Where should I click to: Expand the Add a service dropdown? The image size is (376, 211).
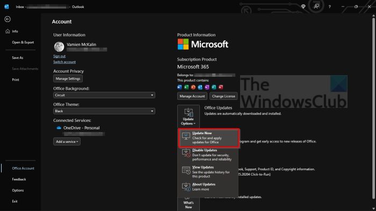(x=67, y=141)
